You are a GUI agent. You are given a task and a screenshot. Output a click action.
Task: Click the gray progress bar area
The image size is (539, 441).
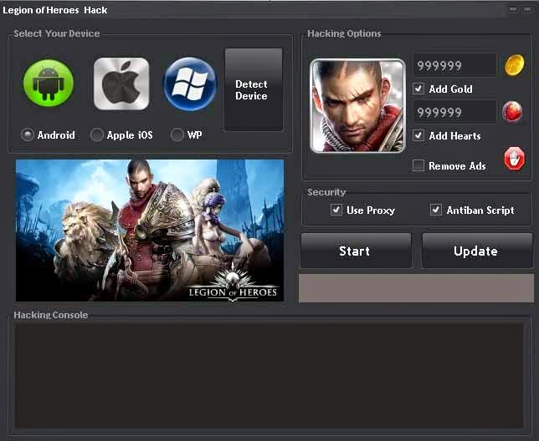pyautogui.click(x=416, y=288)
